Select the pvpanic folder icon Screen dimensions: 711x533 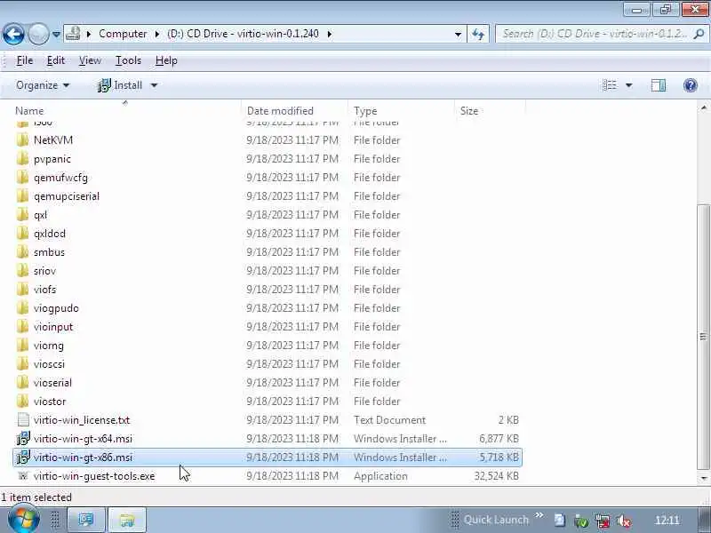[x=23, y=159]
